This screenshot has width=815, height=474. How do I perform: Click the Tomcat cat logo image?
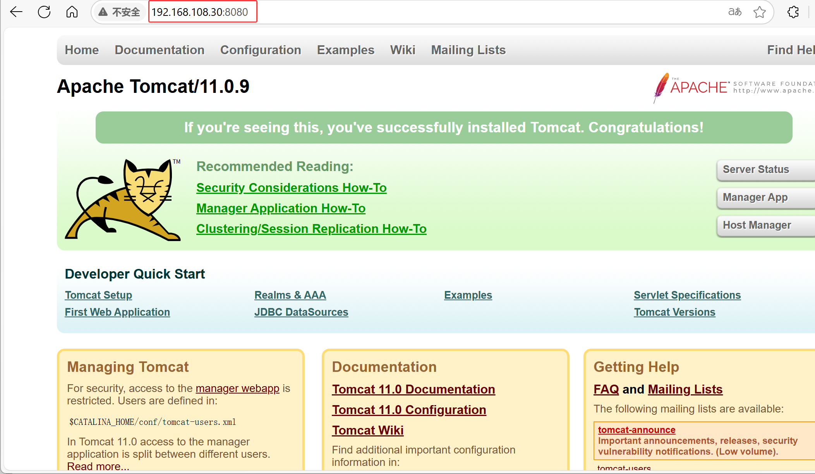tap(123, 200)
